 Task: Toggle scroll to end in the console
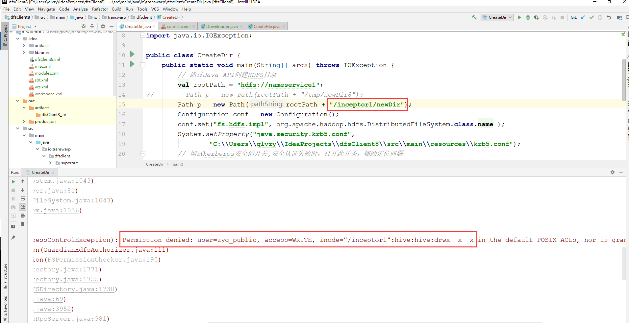point(23,207)
